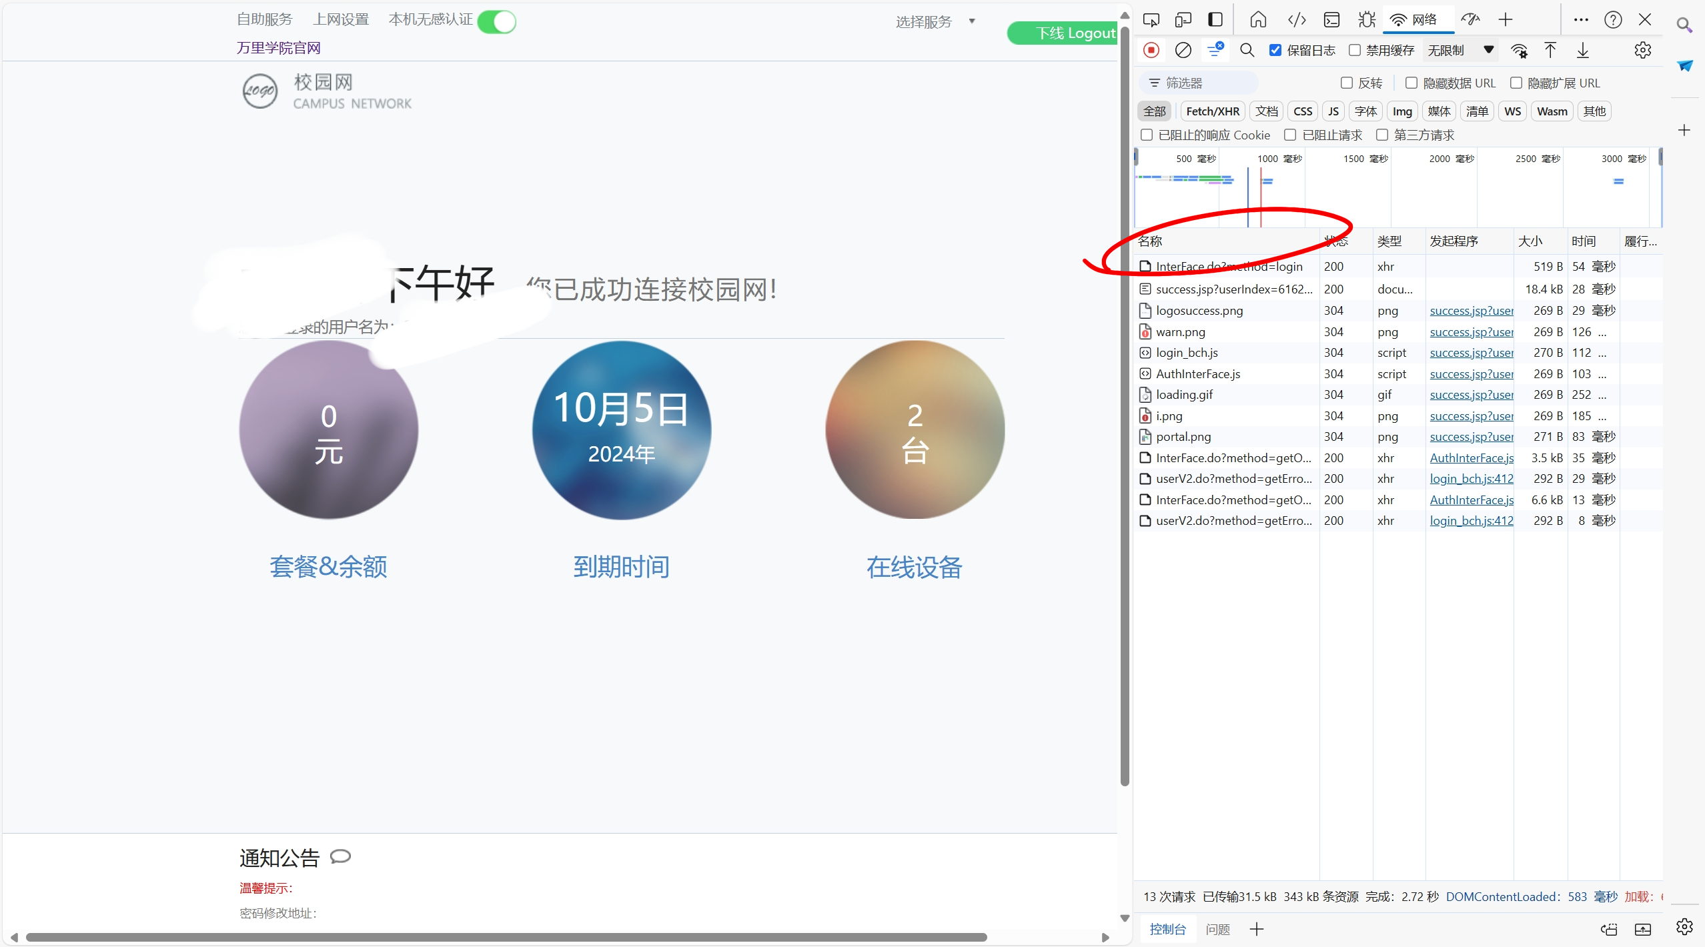Click the export HAR download arrow

[1583, 50]
